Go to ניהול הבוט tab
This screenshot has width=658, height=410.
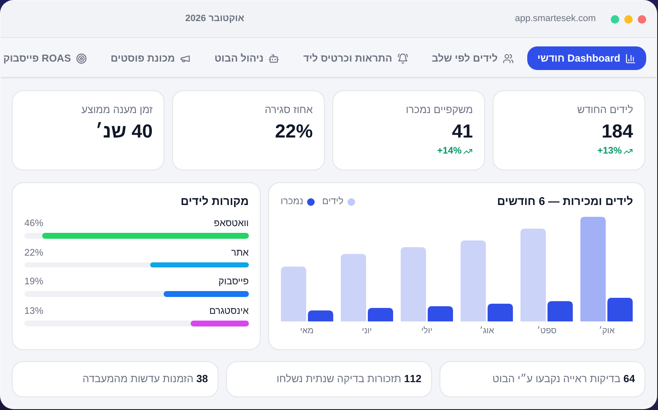pyautogui.click(x=247, y=58)
